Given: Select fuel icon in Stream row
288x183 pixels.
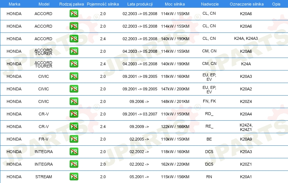Looking at the screenshot, I should click(x=74, y=177).
